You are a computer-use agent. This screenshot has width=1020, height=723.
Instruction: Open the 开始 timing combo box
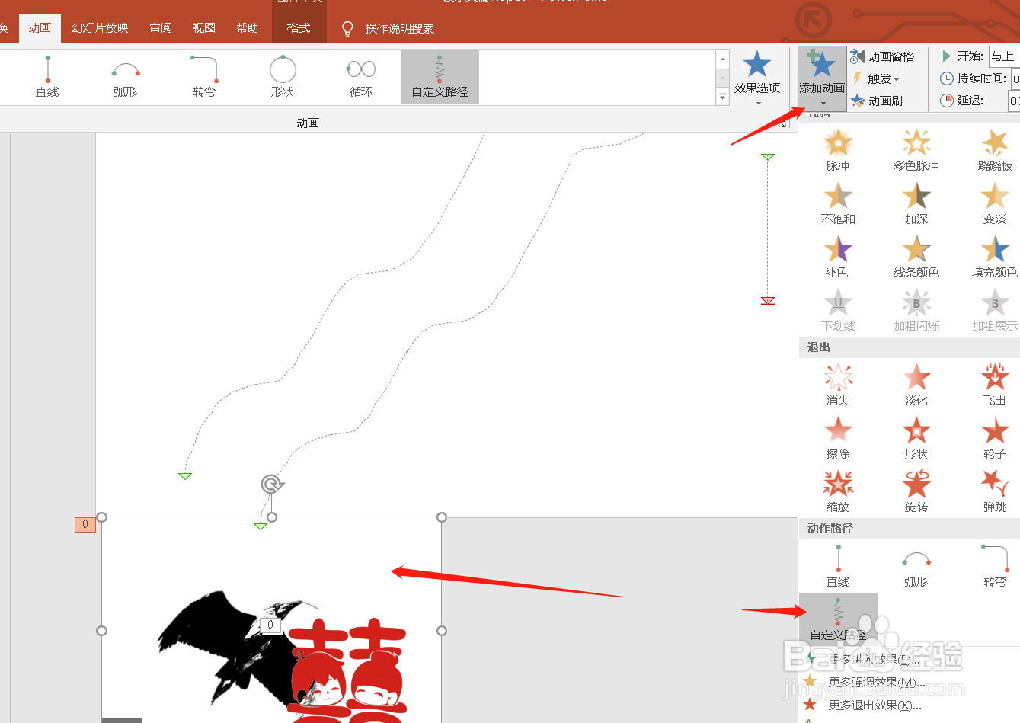[x=1004, y=56]
